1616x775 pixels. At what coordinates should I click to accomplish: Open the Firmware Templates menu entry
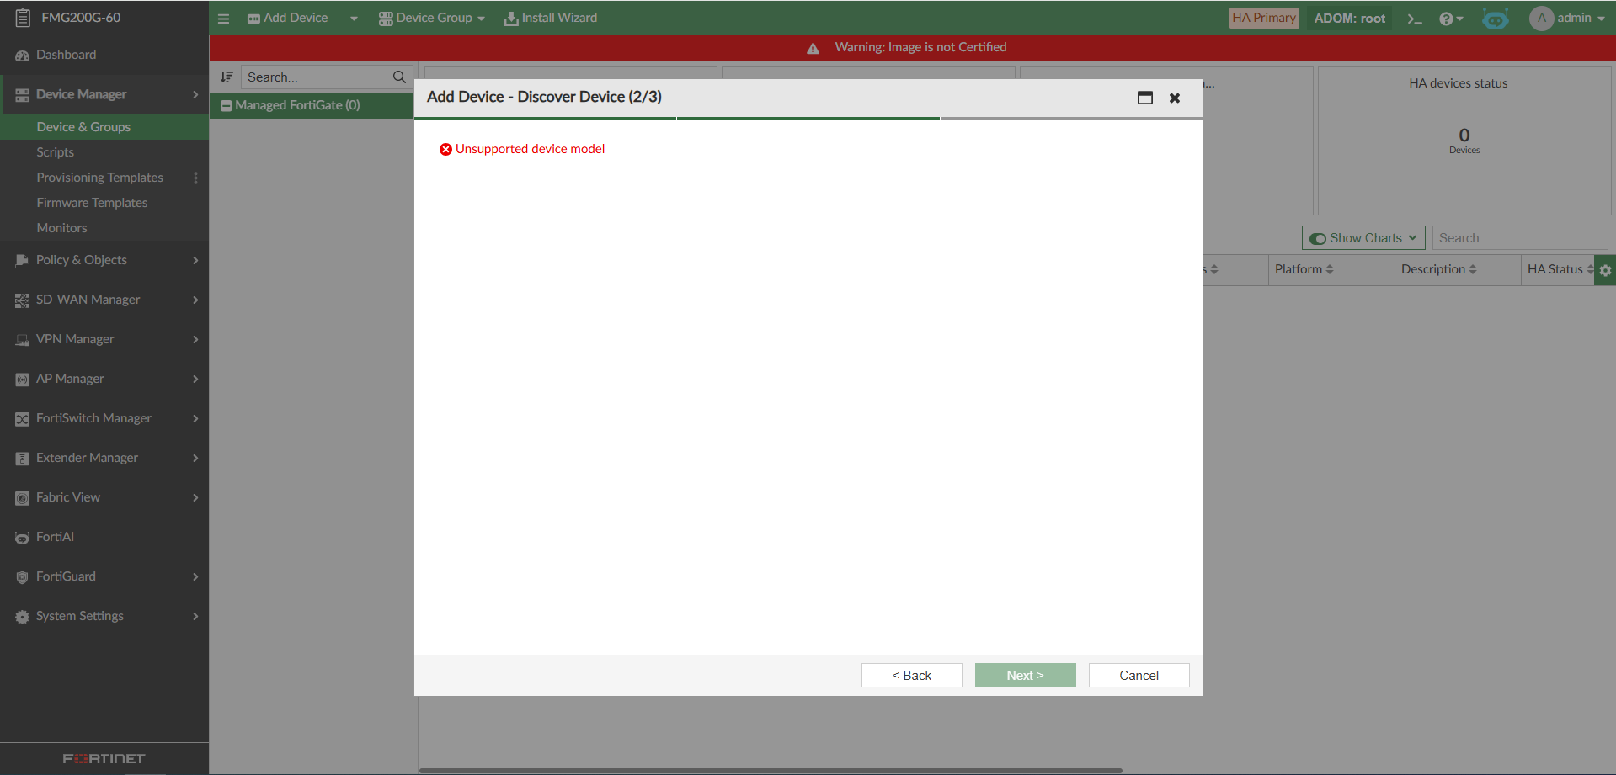click(91, 203)
